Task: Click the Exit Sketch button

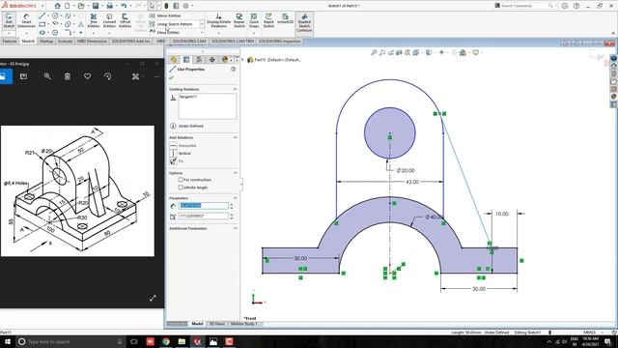Action: coord(9,20)
